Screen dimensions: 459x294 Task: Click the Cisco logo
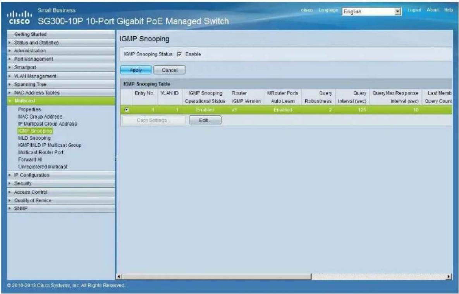tap(20, 17)
